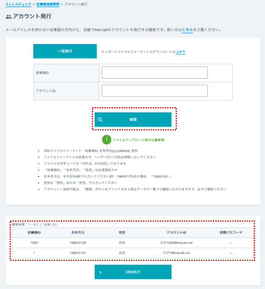
Task: Select birthdate cell 1980/01/02
Action: [78, 243]
